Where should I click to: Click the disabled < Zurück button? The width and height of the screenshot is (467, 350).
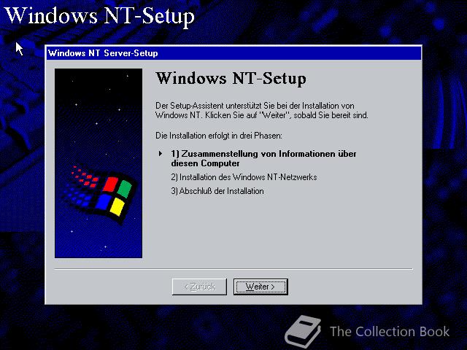pyautogui.click(x=199, y=287)
